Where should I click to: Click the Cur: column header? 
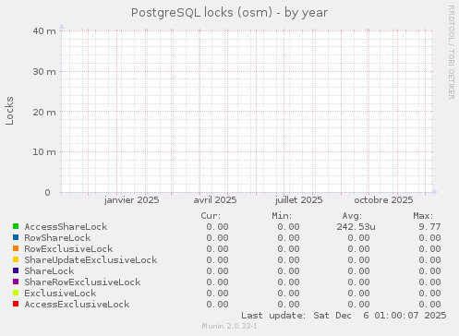[211, 216]
